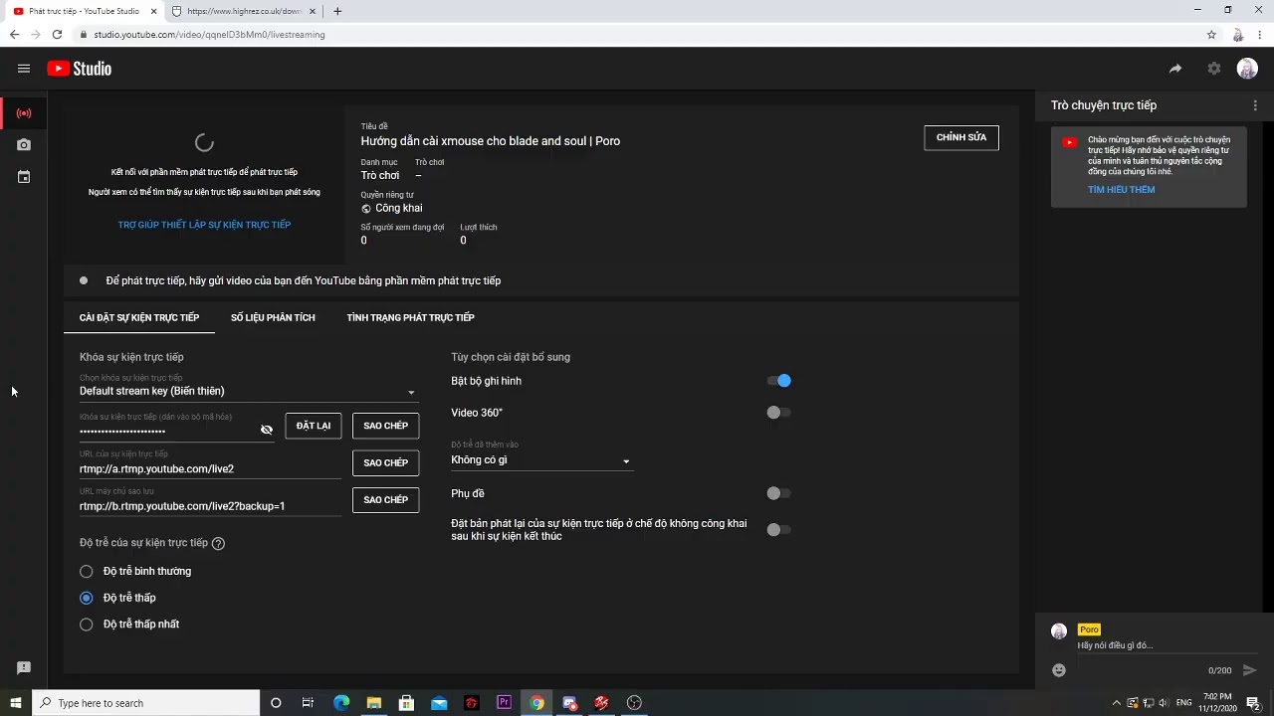The height and width of the screenshot is (716, 1274).
Task: Click the stream URL text field
Action: 210,468
